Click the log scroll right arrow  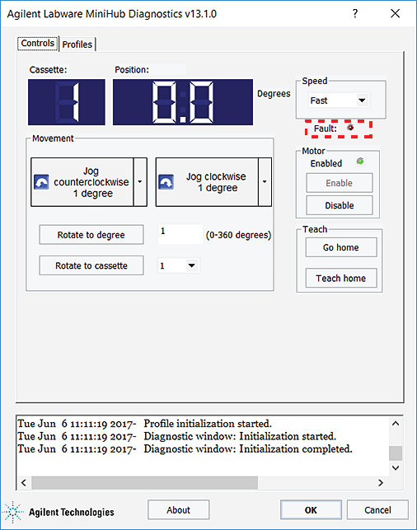click(381, 483)
